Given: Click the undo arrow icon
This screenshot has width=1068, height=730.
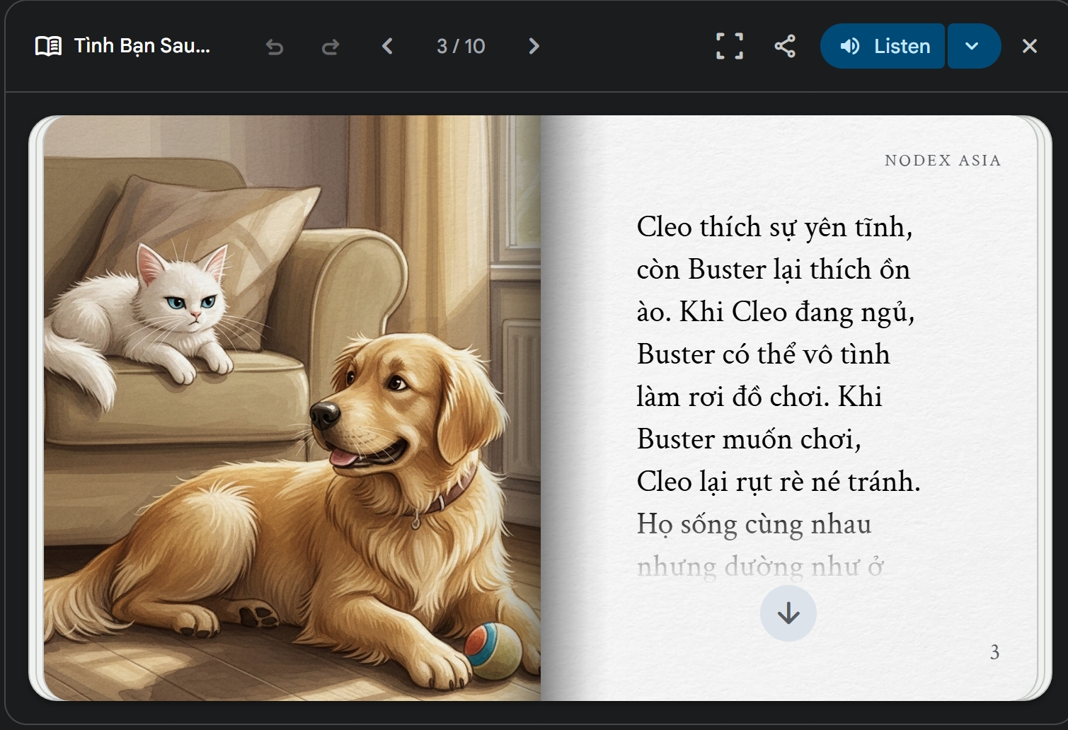Looking at the screenshot, I should click(x=275, y=47).
